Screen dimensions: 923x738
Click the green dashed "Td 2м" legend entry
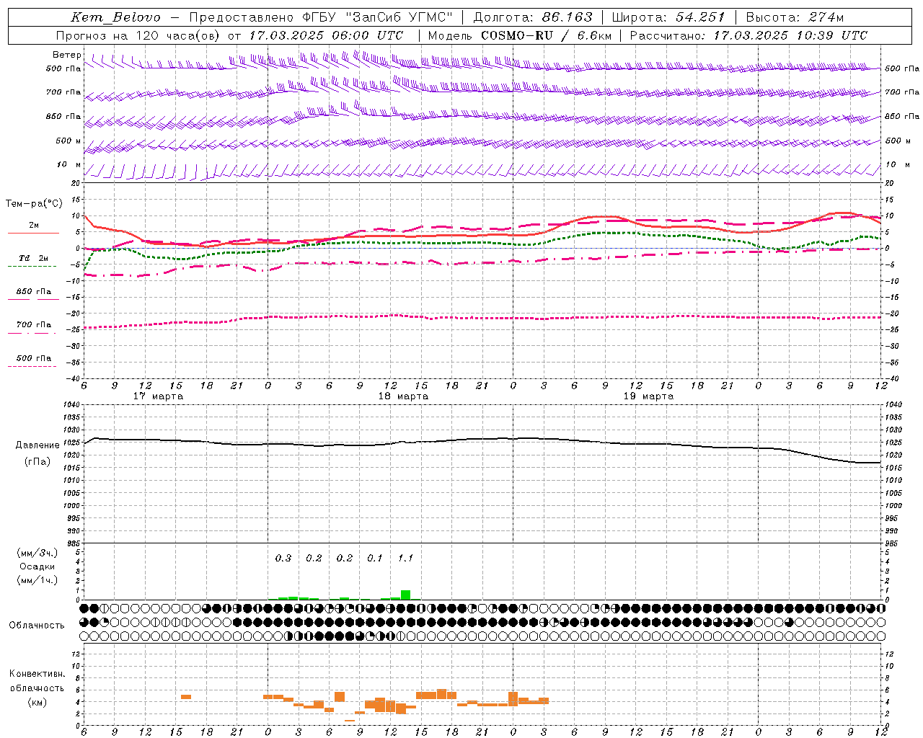[33, 260]
